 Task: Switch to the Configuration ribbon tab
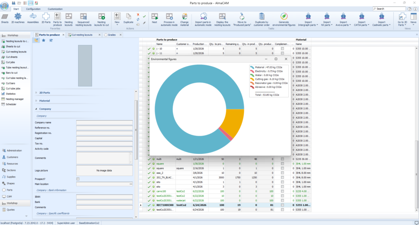(33, 9)
